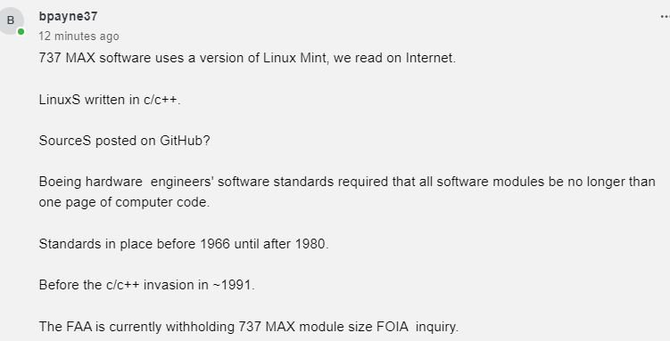Open the comment's three-dot options menu
The image size is (670, 341).
[665, 17]
